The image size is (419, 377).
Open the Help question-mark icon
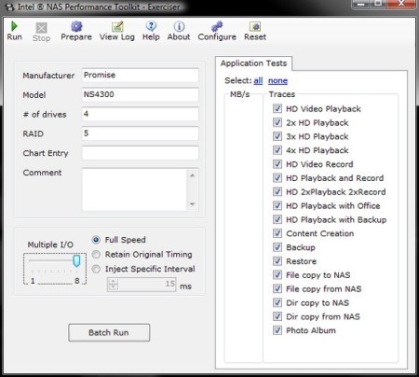pos(151,26)
